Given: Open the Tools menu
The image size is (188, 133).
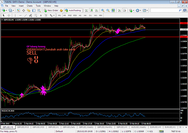Looking at the screenshot, I should tap(38, 6).
